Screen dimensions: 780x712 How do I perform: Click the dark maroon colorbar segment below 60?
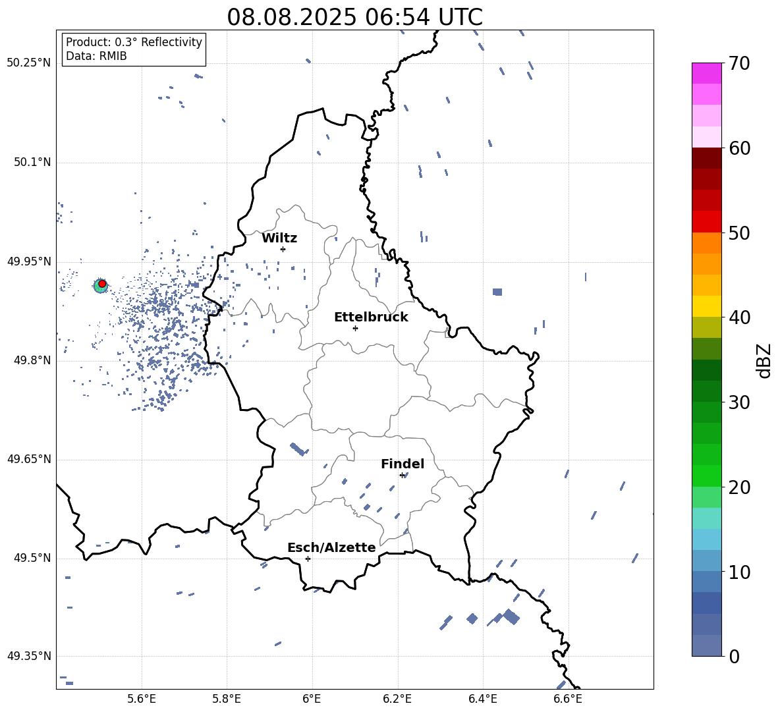point(706,158)
